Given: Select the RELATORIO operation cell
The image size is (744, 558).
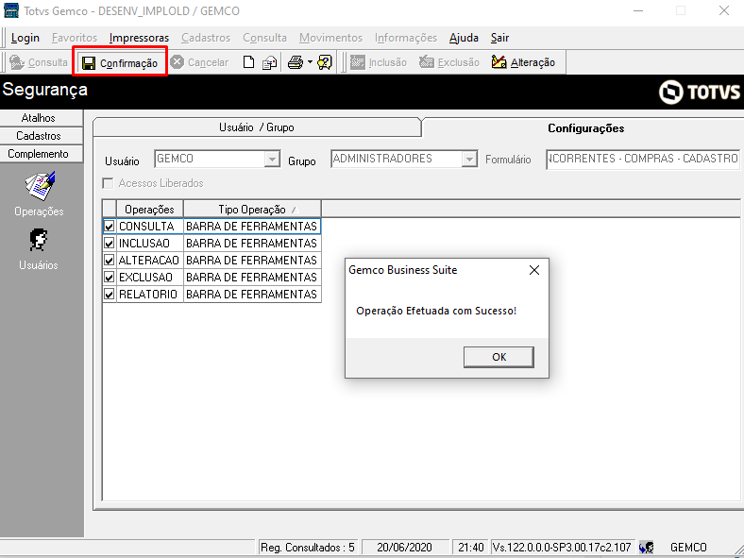Looking at the screenshot, I should click(x=149, y=295).
